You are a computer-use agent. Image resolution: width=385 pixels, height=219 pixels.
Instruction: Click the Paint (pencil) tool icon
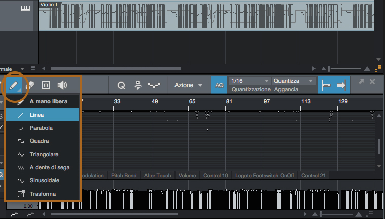(x=15, y=85)
